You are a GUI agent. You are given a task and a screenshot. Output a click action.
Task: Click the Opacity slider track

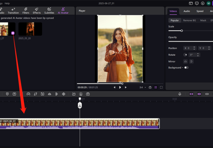click(x=191, y=42)
